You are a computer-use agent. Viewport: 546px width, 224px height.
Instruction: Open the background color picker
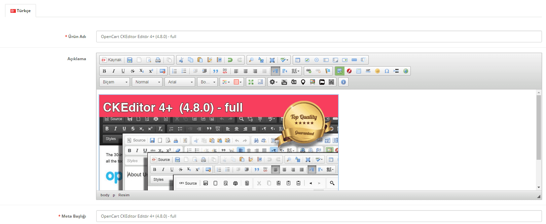238,82
